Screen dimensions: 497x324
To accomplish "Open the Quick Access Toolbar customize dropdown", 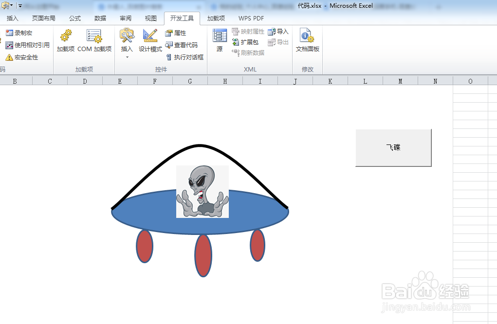I will point(20,6).
